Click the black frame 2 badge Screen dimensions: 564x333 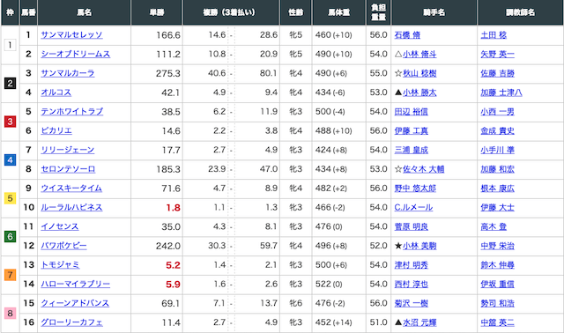coord(10,84)
